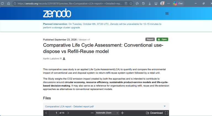Zoom in the PDF with plus
Viewport: 212px width, 116px height.
pos(122,113)
